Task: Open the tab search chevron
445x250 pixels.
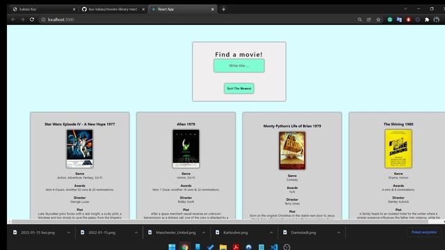Action: click(x=405, y=9)
